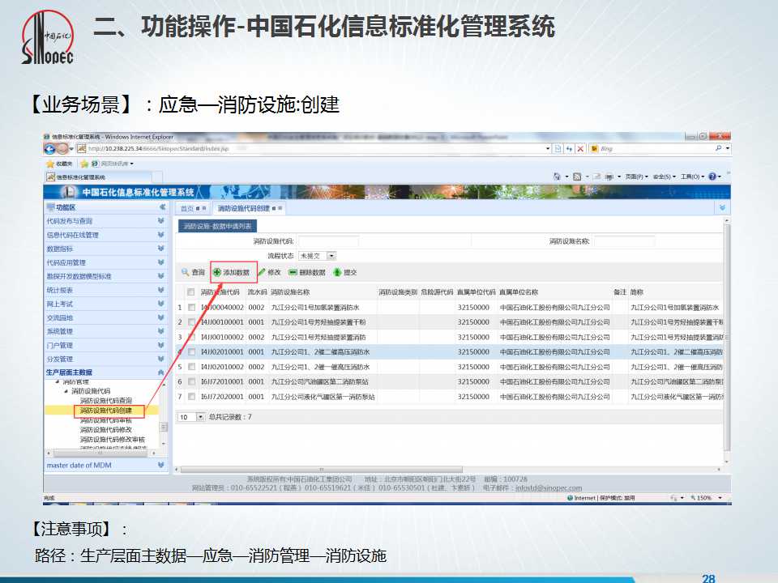Collapse the 功能区 panel with the double-arrow icon
This screenshot has width=778, height=583.
[x=162, y=207]
